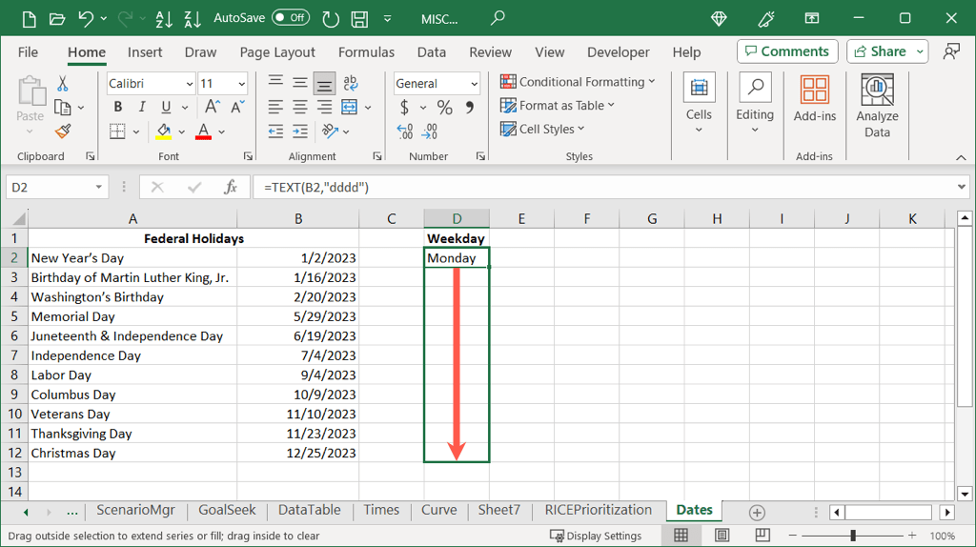Click the Share button

pyautogui.click(x=886, y=51)
